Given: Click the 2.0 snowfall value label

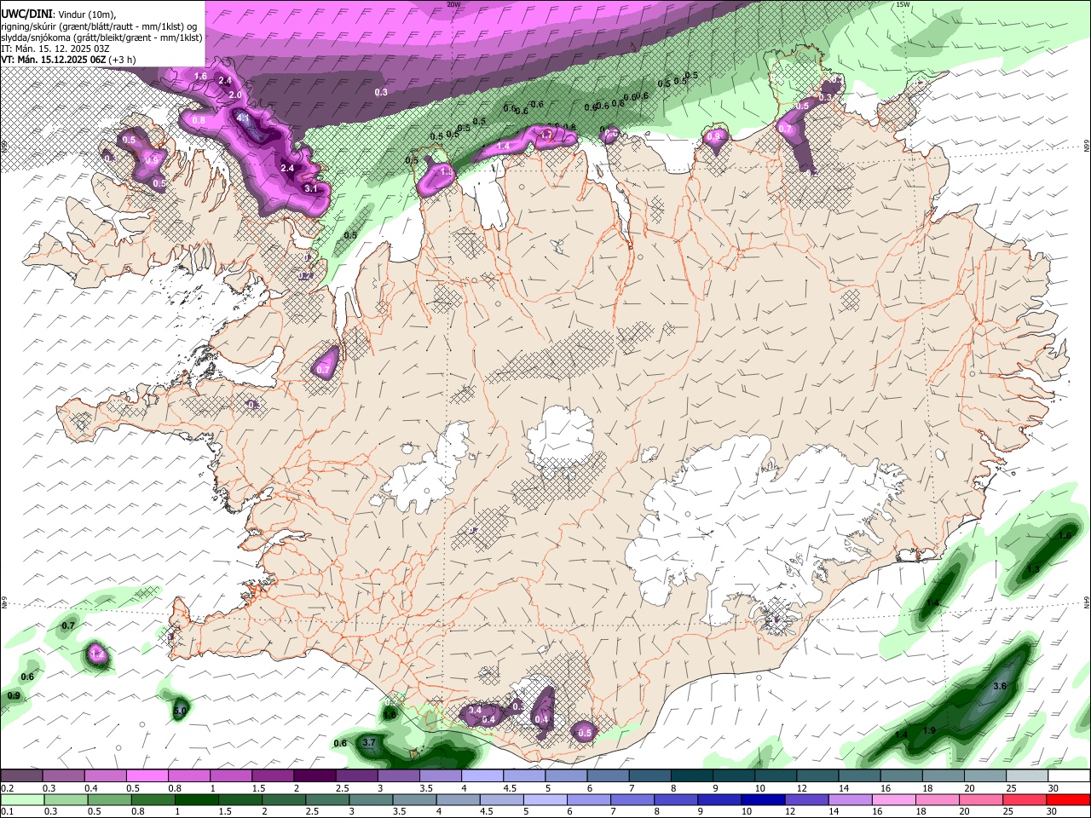Looking at the screenshot, I should (236, 95).
